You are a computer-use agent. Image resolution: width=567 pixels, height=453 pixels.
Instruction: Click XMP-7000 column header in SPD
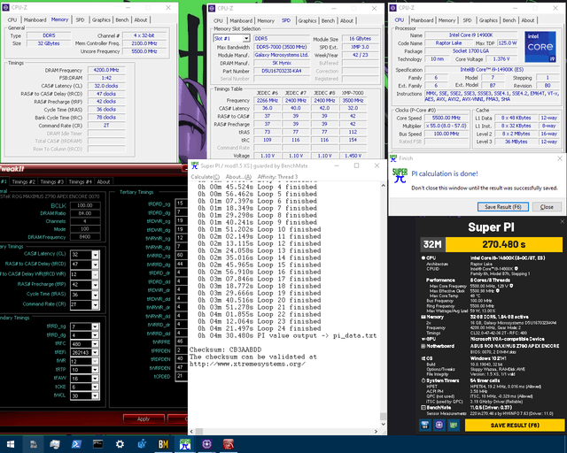point(353,93)
